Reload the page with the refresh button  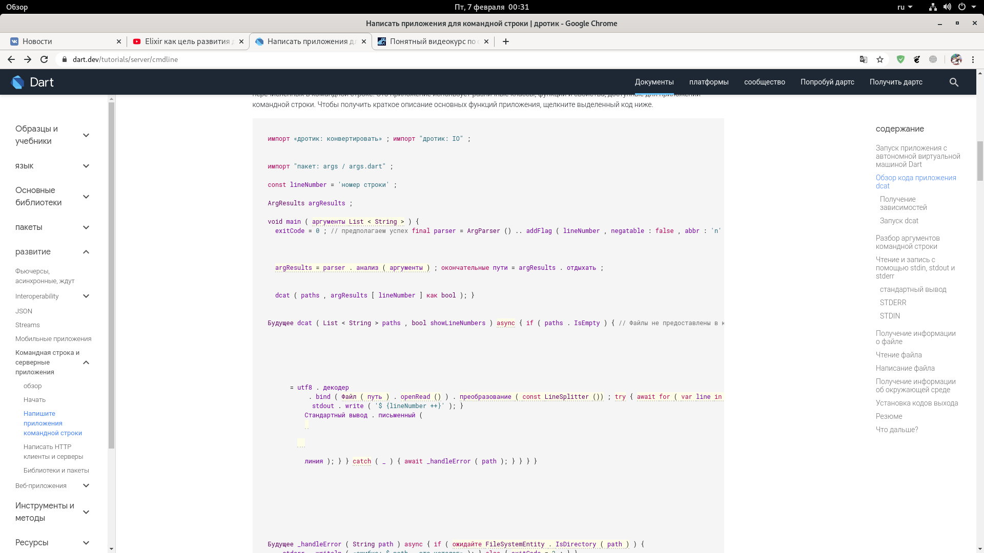click(44, 59)
